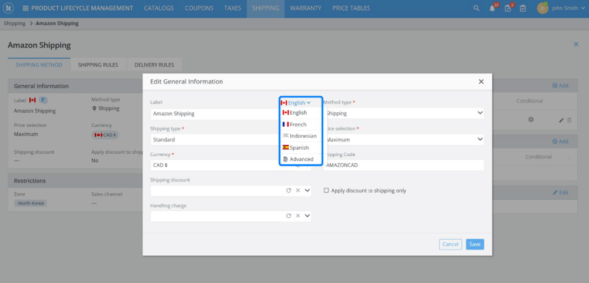Open the Handling charge dropdown arrow
589x283 pixels.
tap(307, 215)
